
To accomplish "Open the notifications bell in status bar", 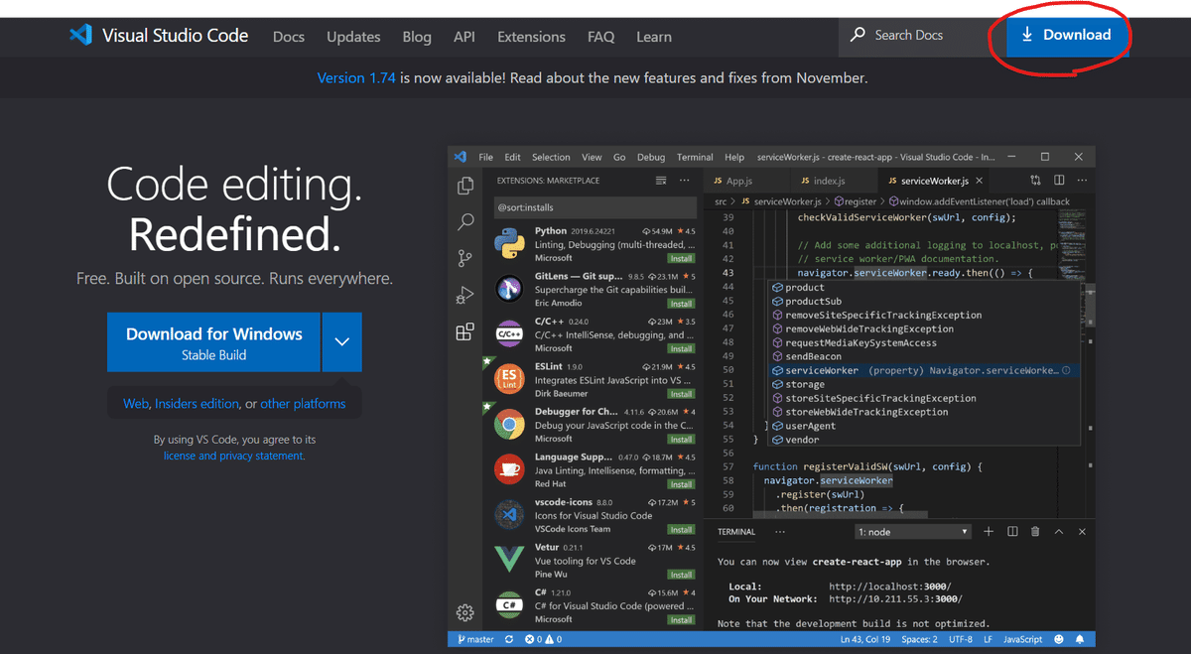I will [x=1080, y=640].
